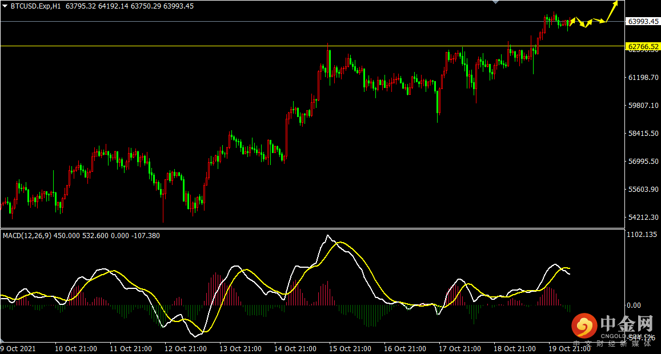This screenshot has height=354, width=661.
Task: Click the MACD signal value 532.600
Action: (95, 236)
